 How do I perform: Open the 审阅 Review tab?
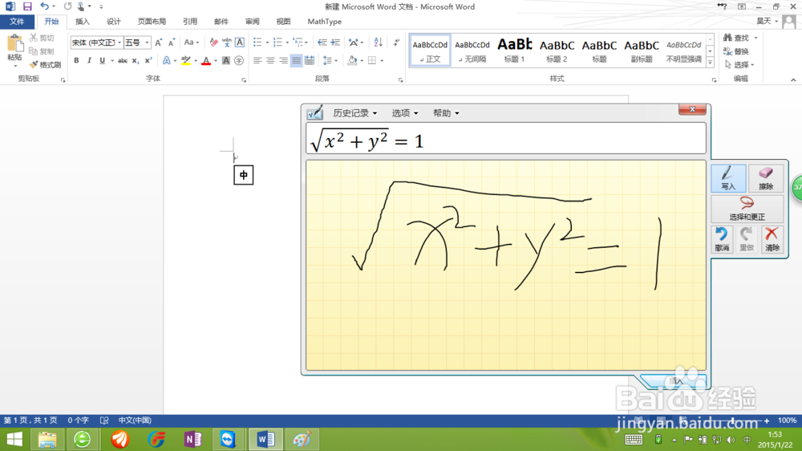tap(252, 22)
